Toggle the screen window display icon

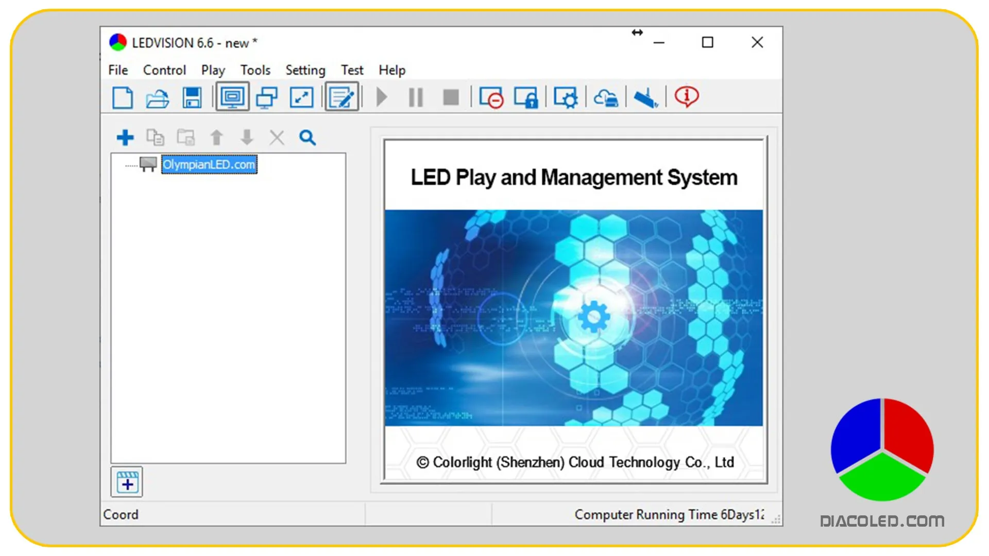point(232,97)
